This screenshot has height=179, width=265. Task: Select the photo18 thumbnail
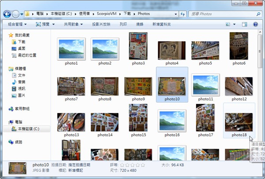(239, 122)
